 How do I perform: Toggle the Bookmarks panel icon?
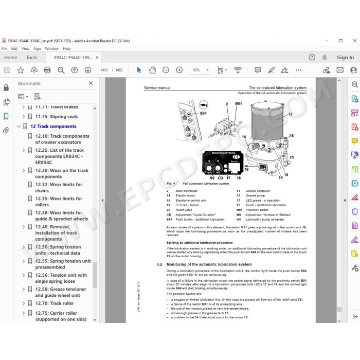pos(6,116)
